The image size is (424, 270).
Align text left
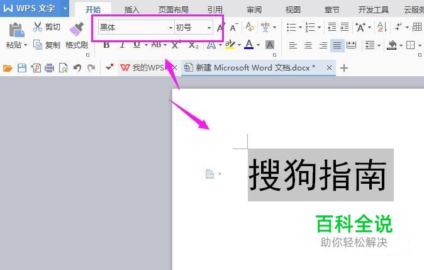(293, 45)
